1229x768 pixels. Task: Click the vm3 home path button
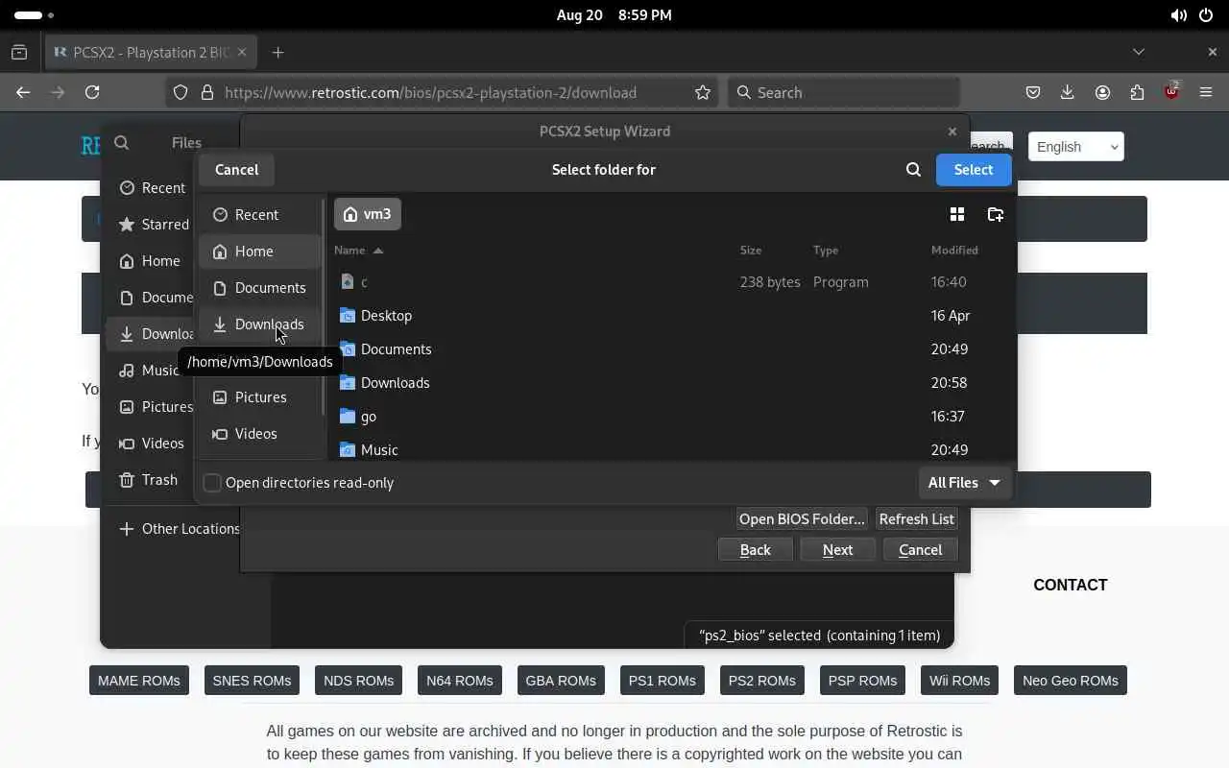368,214
